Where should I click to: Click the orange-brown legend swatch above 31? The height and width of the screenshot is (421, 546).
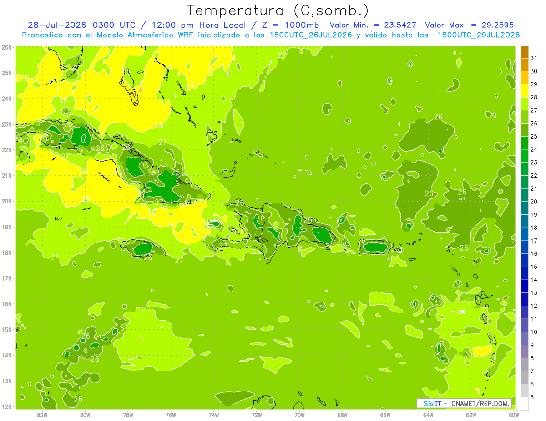[x=525, y=52]
